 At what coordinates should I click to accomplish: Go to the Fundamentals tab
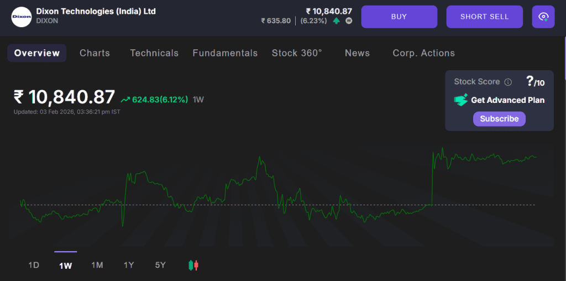tap(225, 53)
